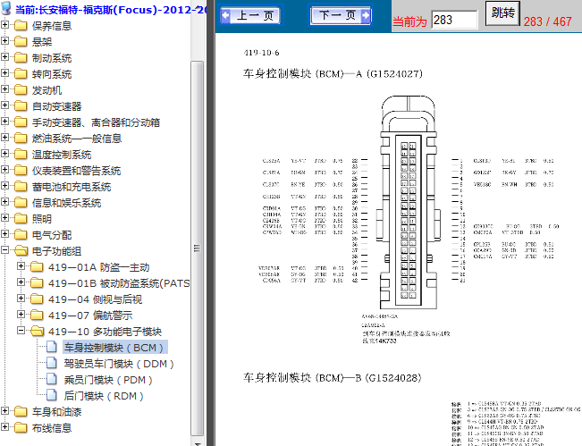Go to next page with 下一页 button
The height and width of the screenshot is (446, 582).
[x=341, y=15]
